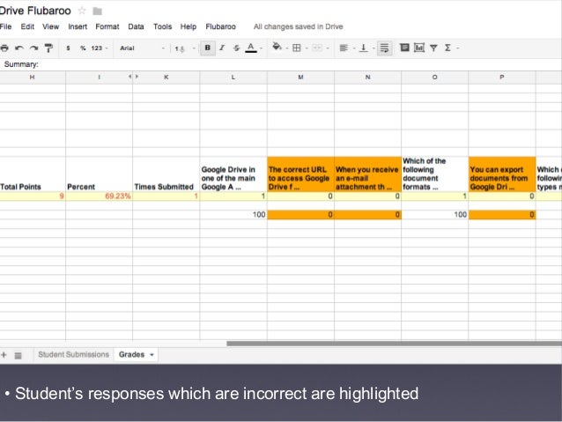Click the Insert chart icon
The width and height of the screenshot is (562, 422).
point(419,48)
